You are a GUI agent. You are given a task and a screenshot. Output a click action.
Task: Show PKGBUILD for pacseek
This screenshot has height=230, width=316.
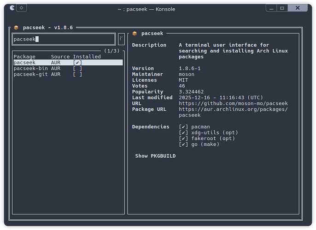(155, 156)
